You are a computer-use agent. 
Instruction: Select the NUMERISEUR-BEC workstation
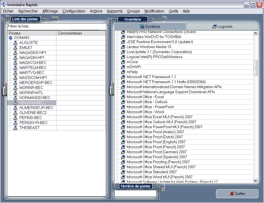click(36, 108)
